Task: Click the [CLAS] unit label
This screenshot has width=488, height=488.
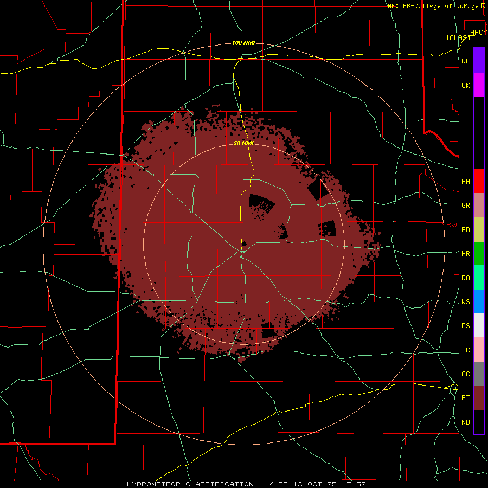Action: tap(458, 37)
